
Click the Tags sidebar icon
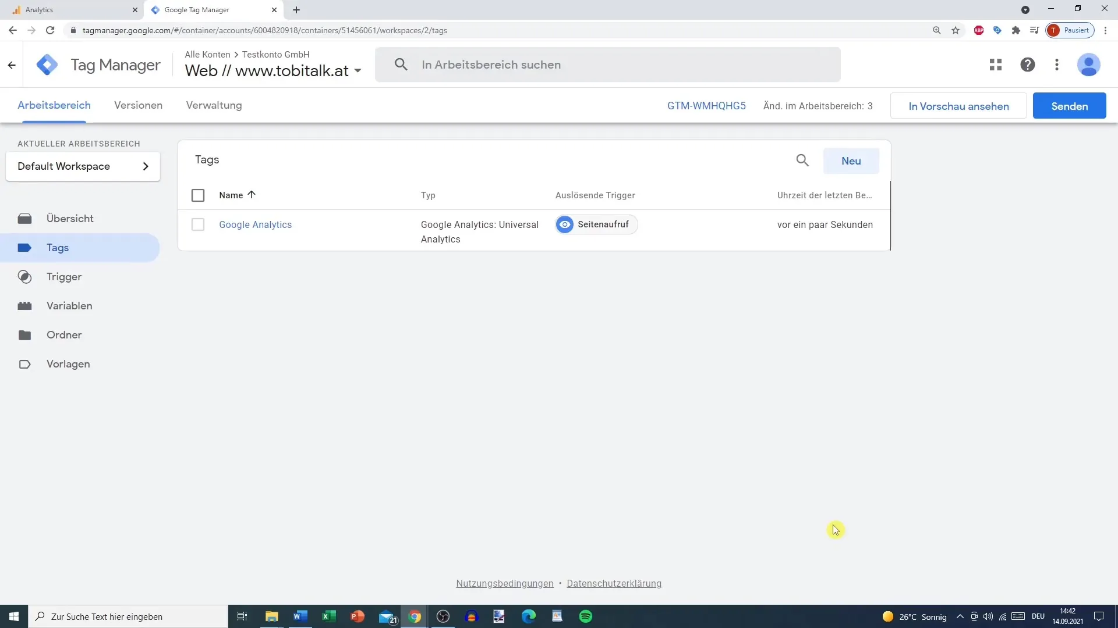[24, 247]
